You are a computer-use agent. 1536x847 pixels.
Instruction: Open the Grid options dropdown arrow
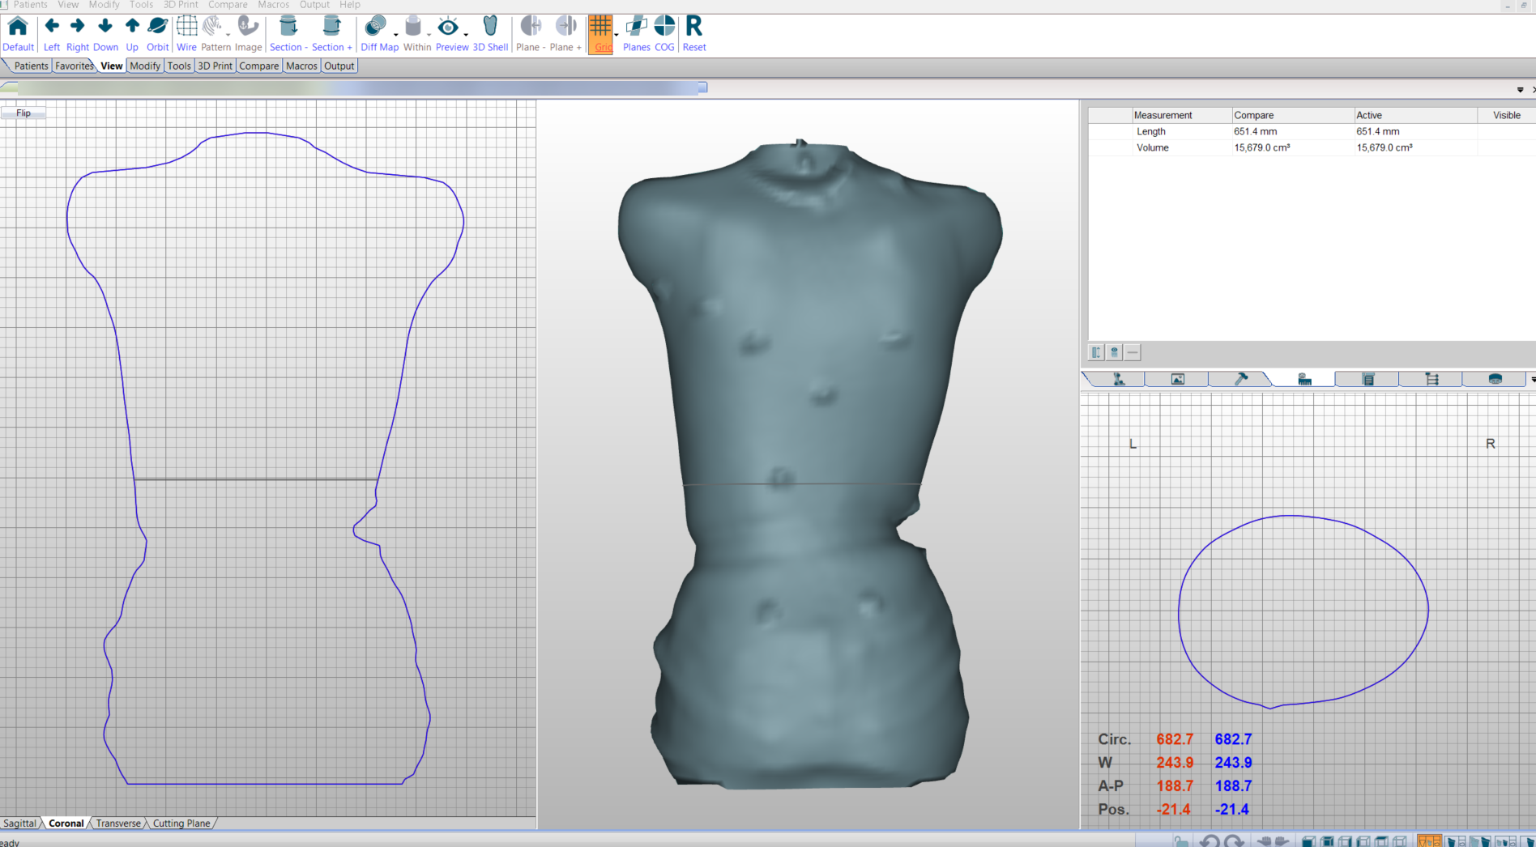617,35
